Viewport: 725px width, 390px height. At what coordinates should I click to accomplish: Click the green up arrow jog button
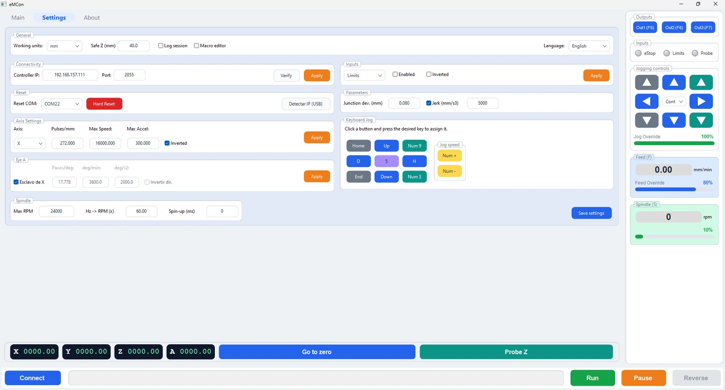(701, 83)
